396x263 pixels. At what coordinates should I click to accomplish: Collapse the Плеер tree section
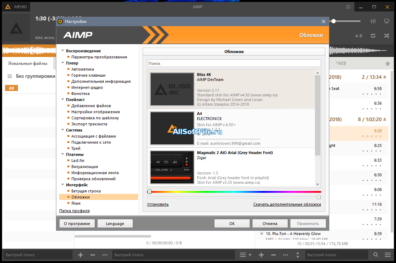(x=63, y=63)
